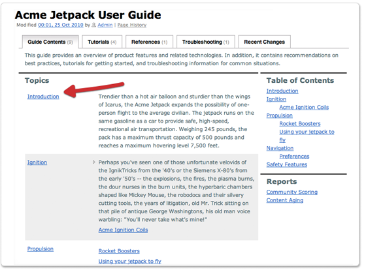Open the Propulsion link under Topics
366x272 pixels.
pyautogui.click(x=41, y=249)
